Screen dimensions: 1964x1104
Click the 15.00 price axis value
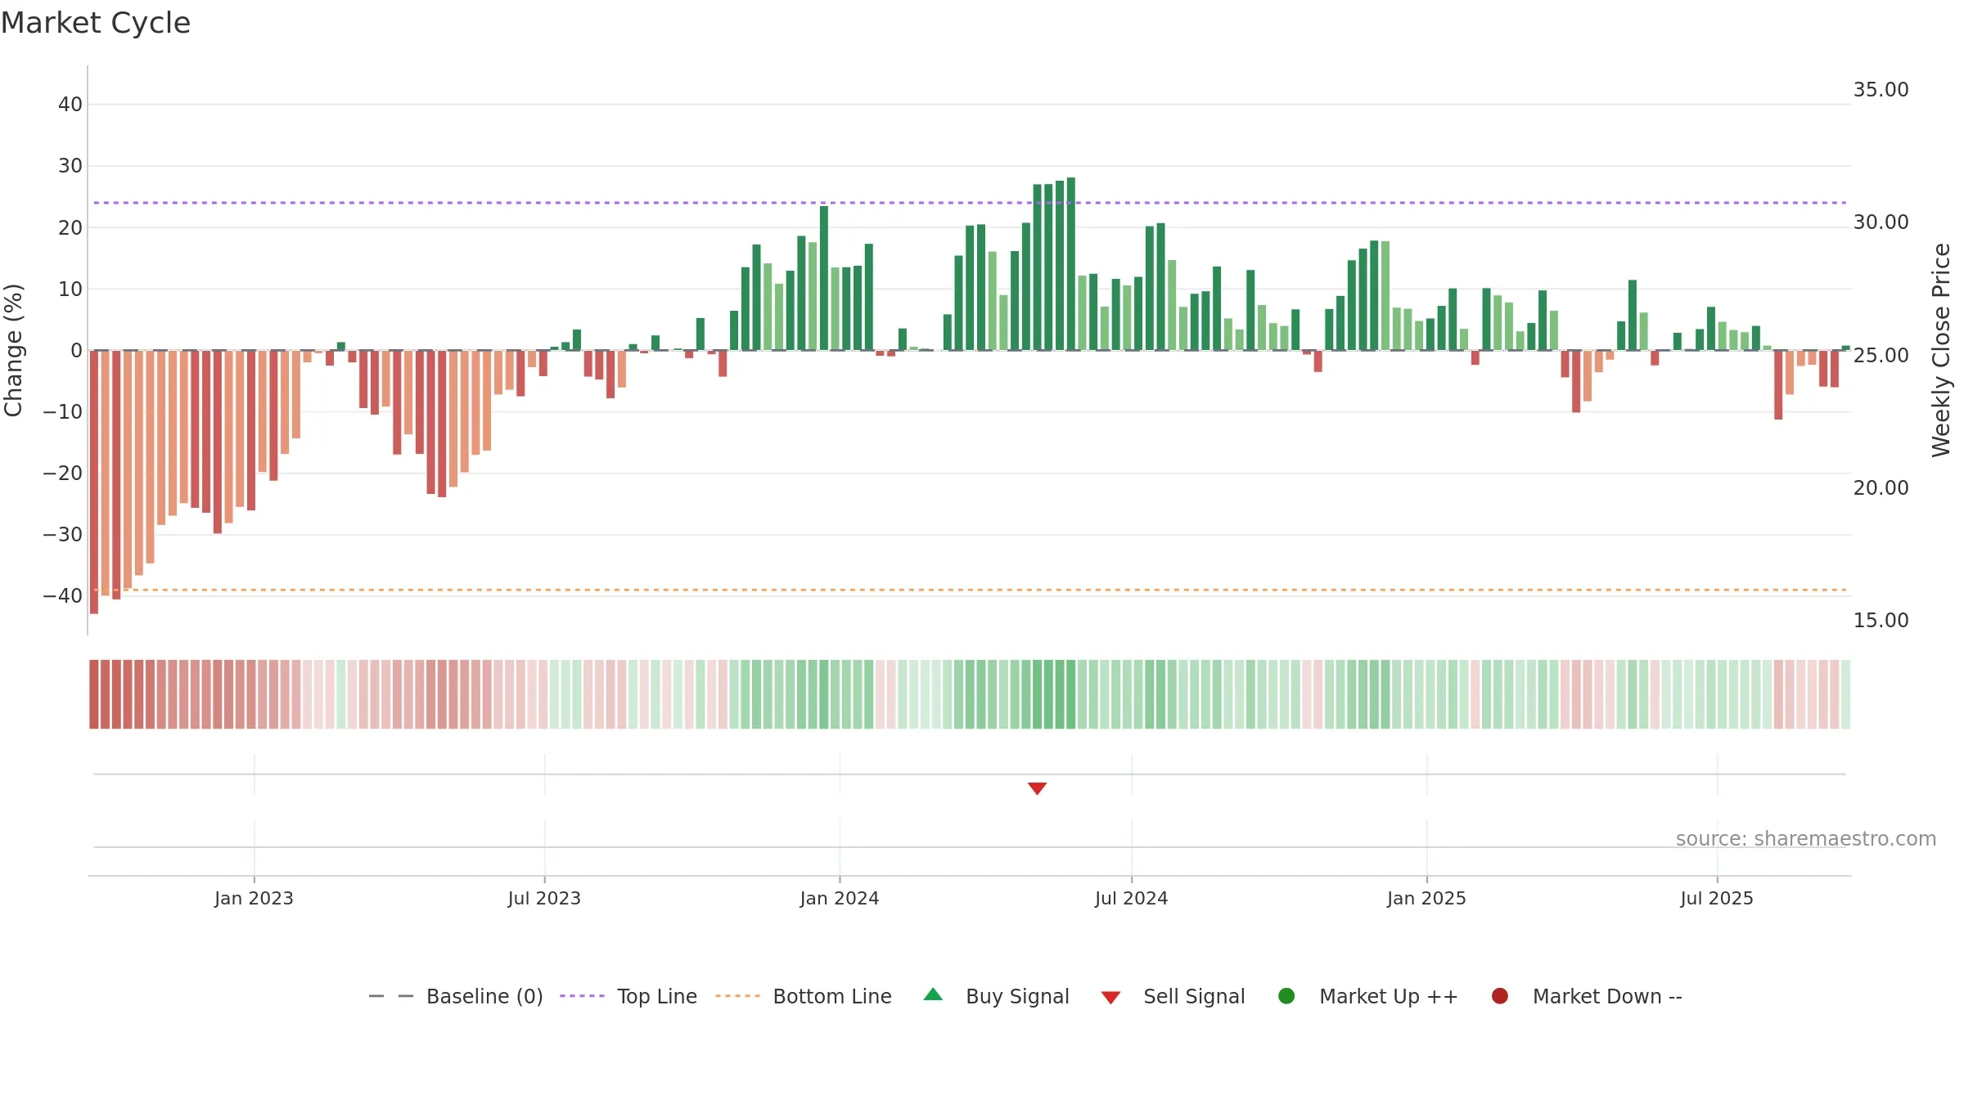1881,621
